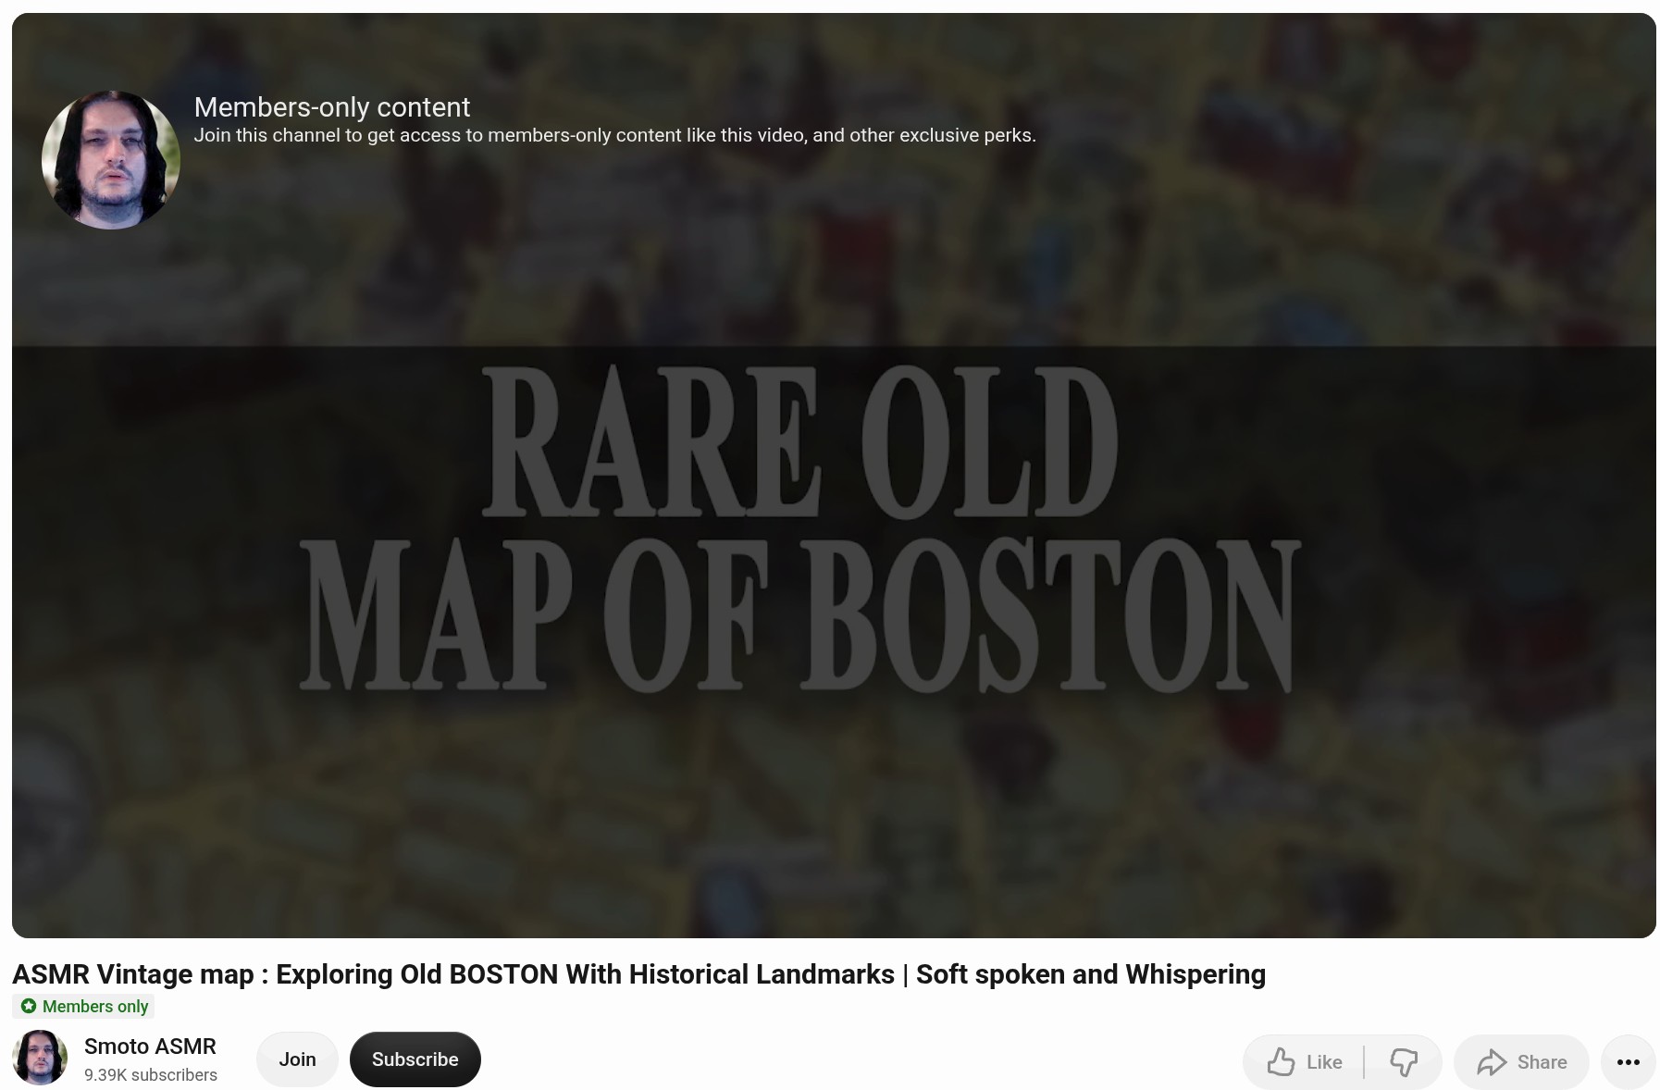Subscribe to Smoto ASMR

[415, 1059]
